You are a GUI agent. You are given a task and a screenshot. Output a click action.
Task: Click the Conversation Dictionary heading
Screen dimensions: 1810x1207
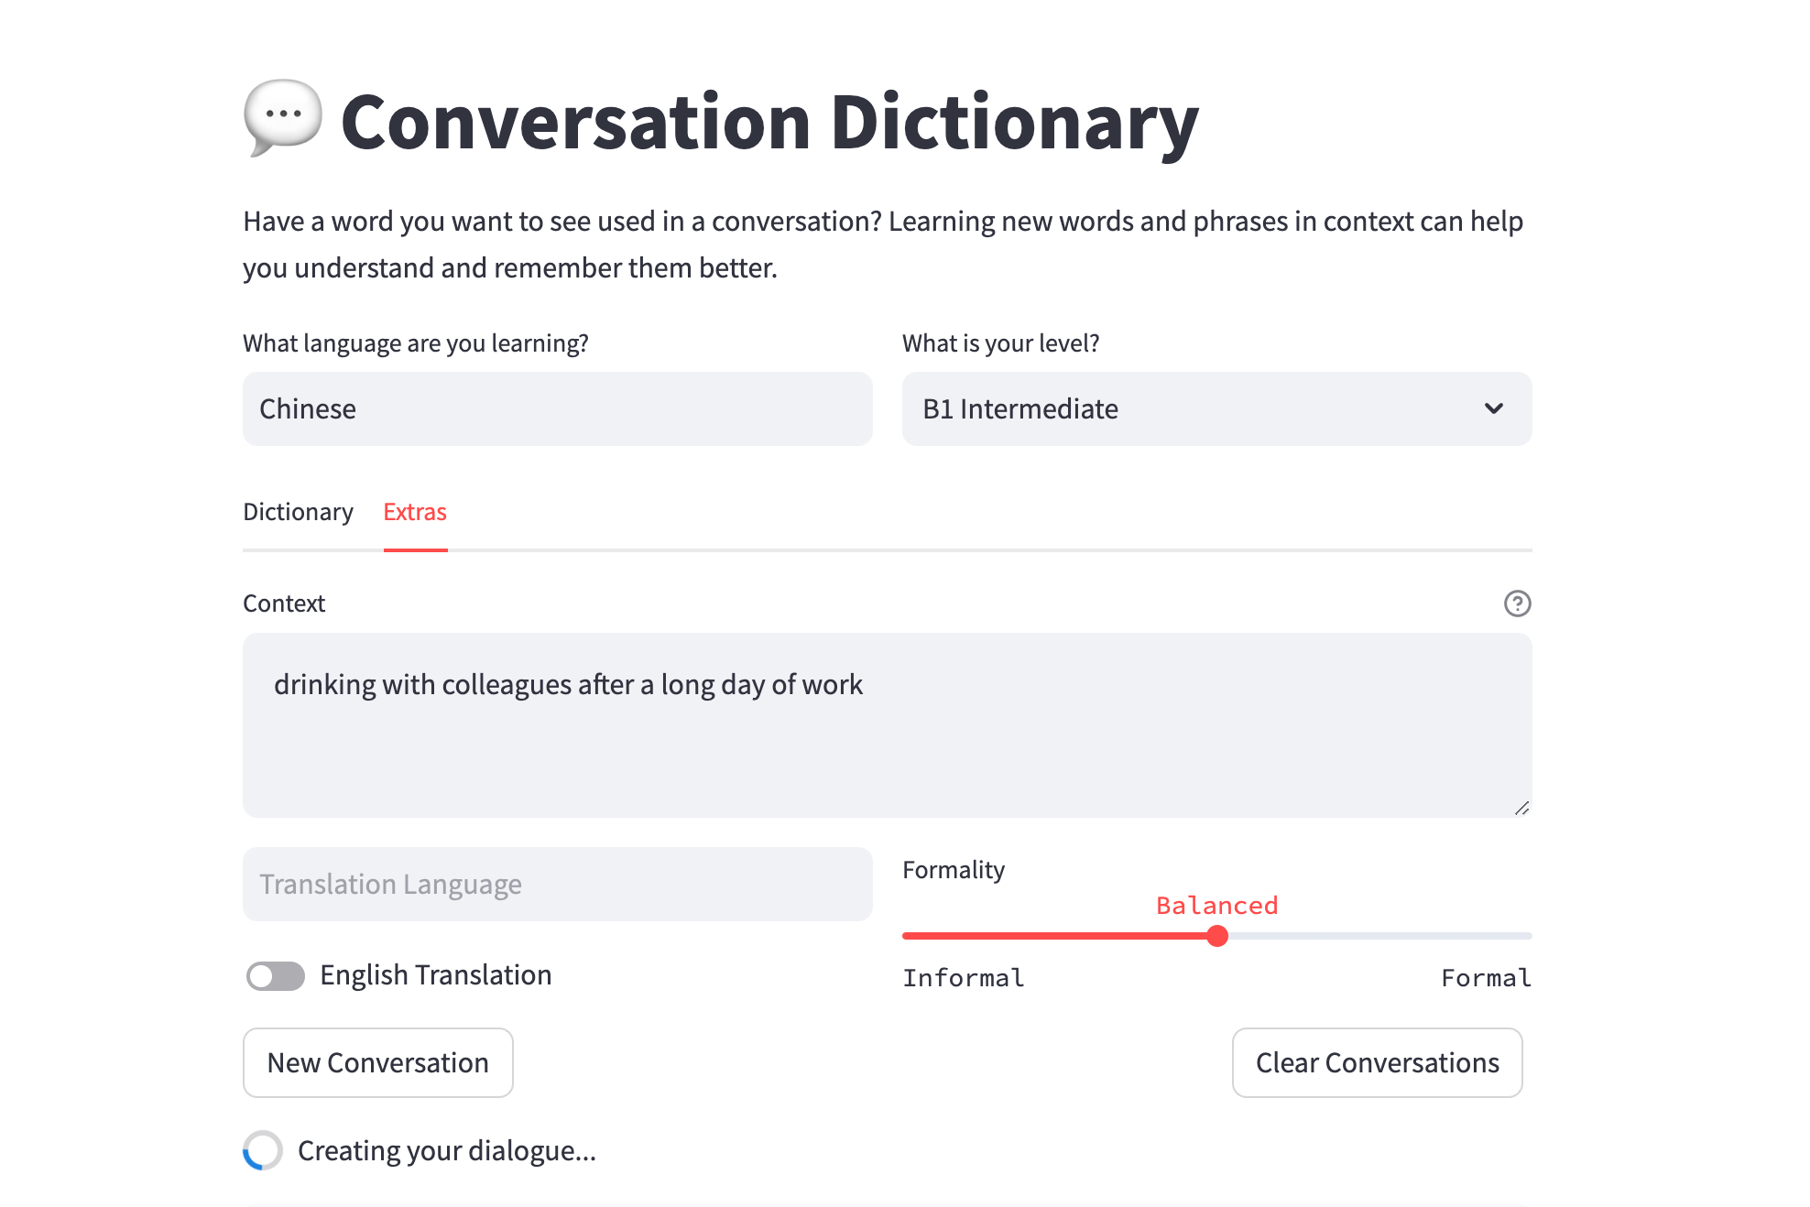tap(769, 122)
